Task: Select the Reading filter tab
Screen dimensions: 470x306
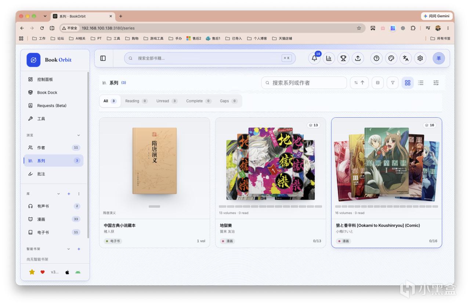Action: tap(136, 101)
